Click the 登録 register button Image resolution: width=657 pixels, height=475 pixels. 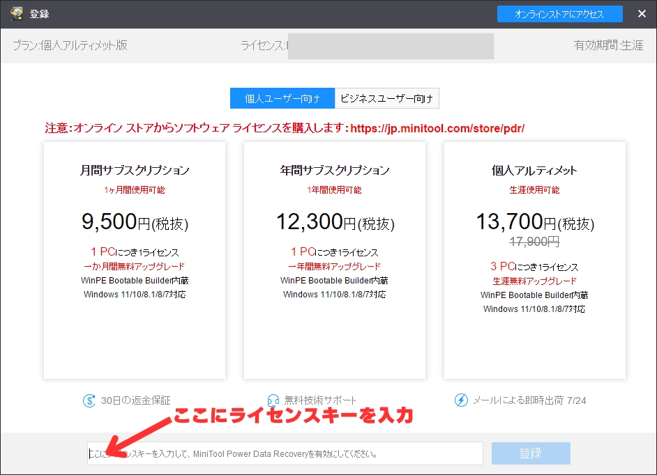coord(531,453)
